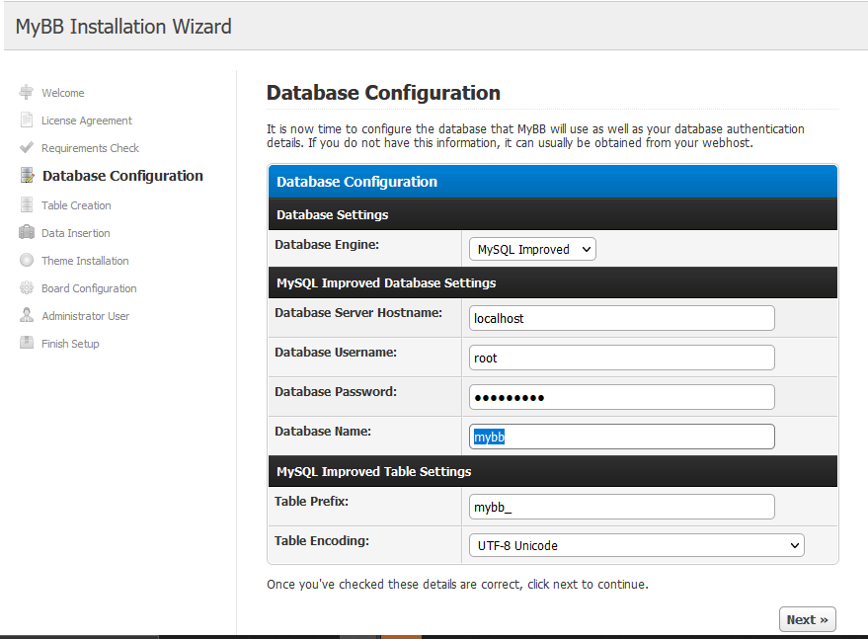Click into the Database Username field
The image size is (868, 639).
click(x=621, y=358)
